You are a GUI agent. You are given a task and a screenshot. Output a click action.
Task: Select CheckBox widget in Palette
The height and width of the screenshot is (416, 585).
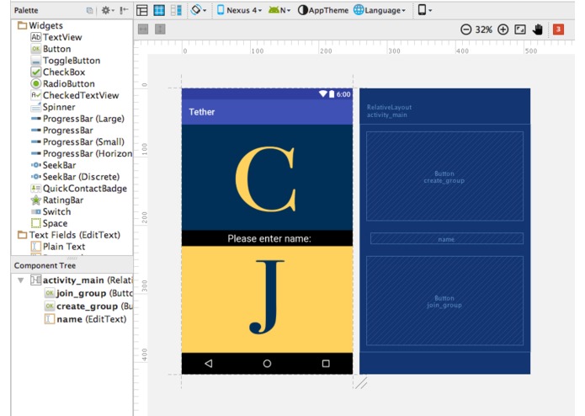[58, 72]
